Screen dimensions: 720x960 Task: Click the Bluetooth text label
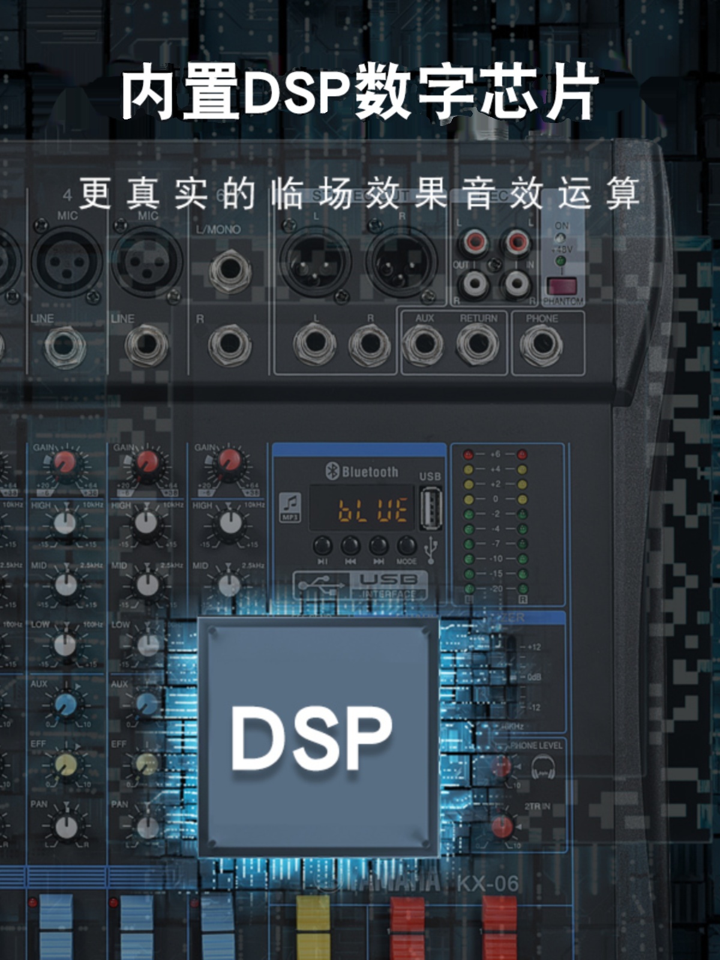[370, 472]
